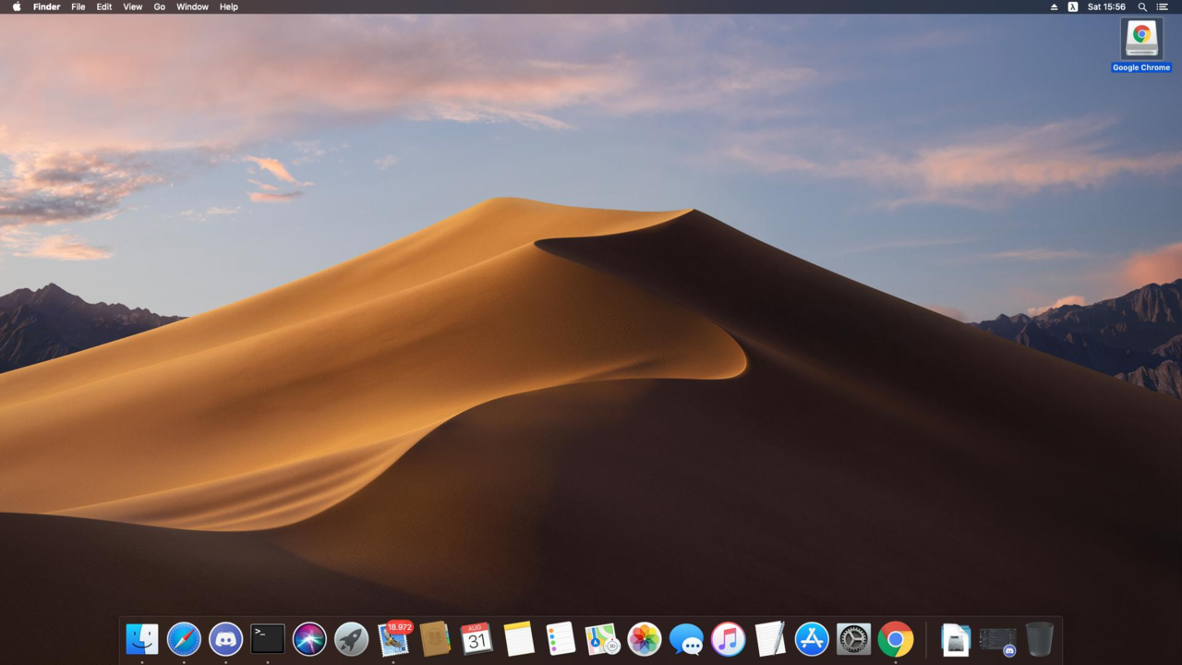Open Messages from the Dock
This screenshot has height=665, width=1182.
pyautogui.click(x=686, y=639)
